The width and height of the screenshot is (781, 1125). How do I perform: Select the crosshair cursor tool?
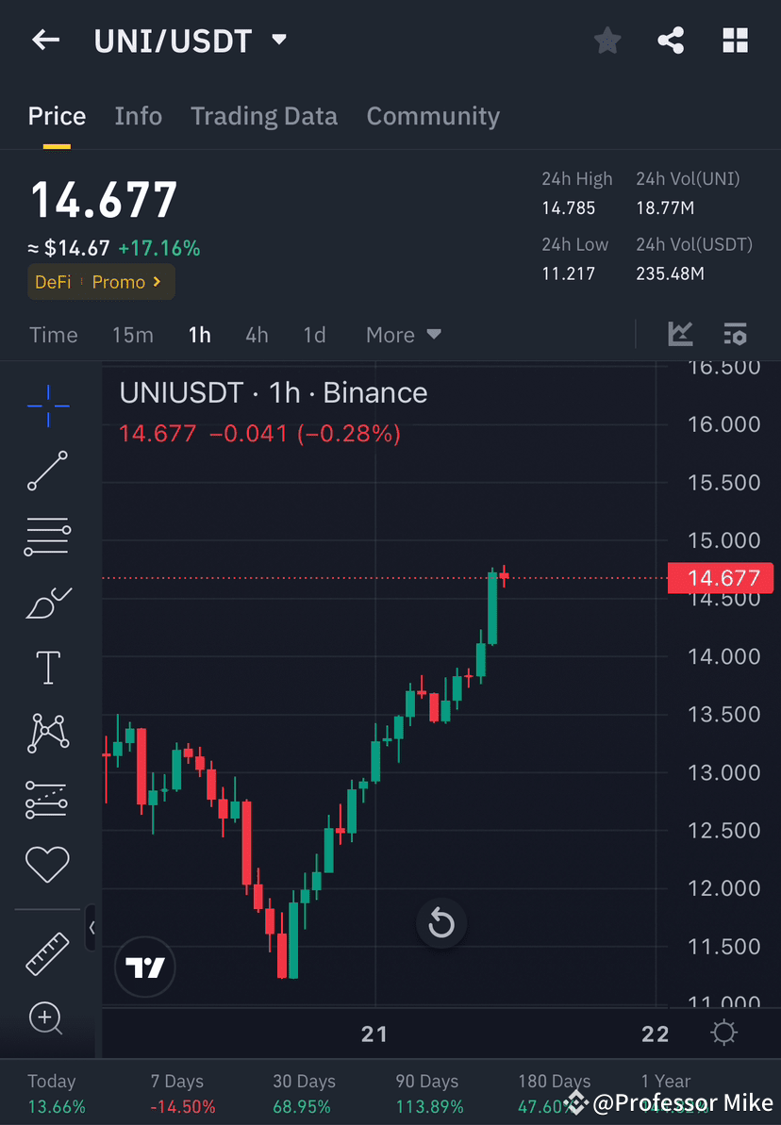click(x=47, y=405)
